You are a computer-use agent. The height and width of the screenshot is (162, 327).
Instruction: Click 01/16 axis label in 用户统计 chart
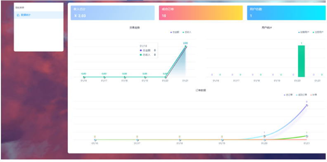216,81
